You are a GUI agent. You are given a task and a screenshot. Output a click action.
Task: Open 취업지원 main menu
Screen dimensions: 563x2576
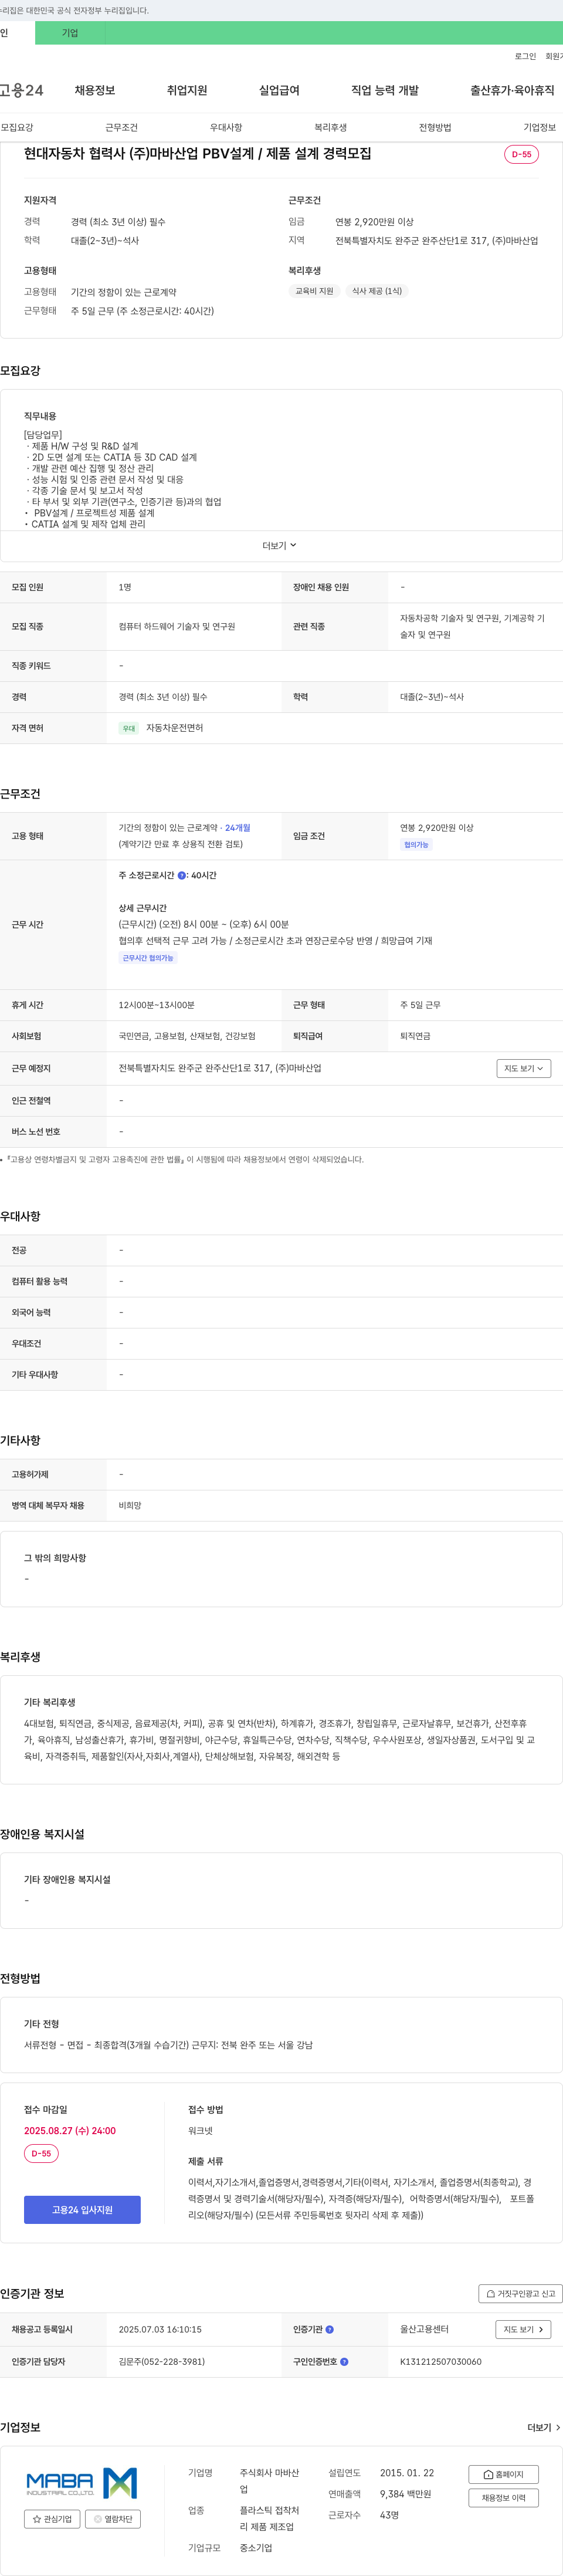click(x=187, y=90)
